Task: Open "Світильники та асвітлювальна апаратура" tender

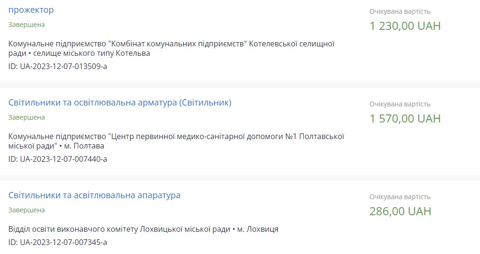Action: (x=94, y=195)
